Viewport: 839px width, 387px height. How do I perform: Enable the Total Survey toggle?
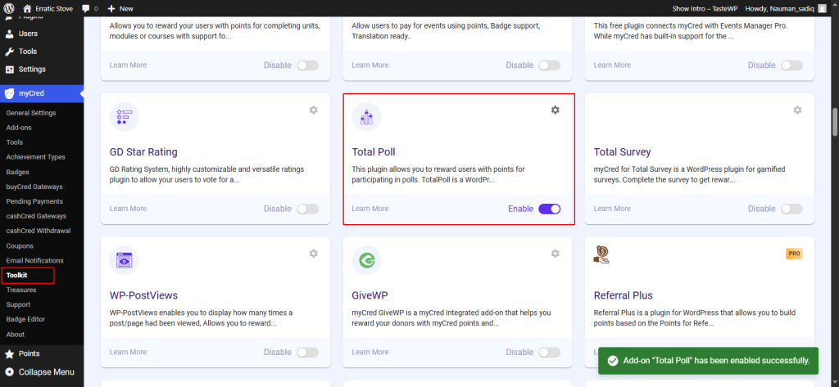click(x=791, y=209)
